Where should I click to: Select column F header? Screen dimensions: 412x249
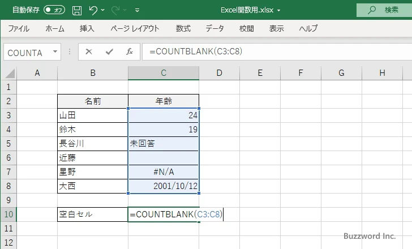[301, 73]
